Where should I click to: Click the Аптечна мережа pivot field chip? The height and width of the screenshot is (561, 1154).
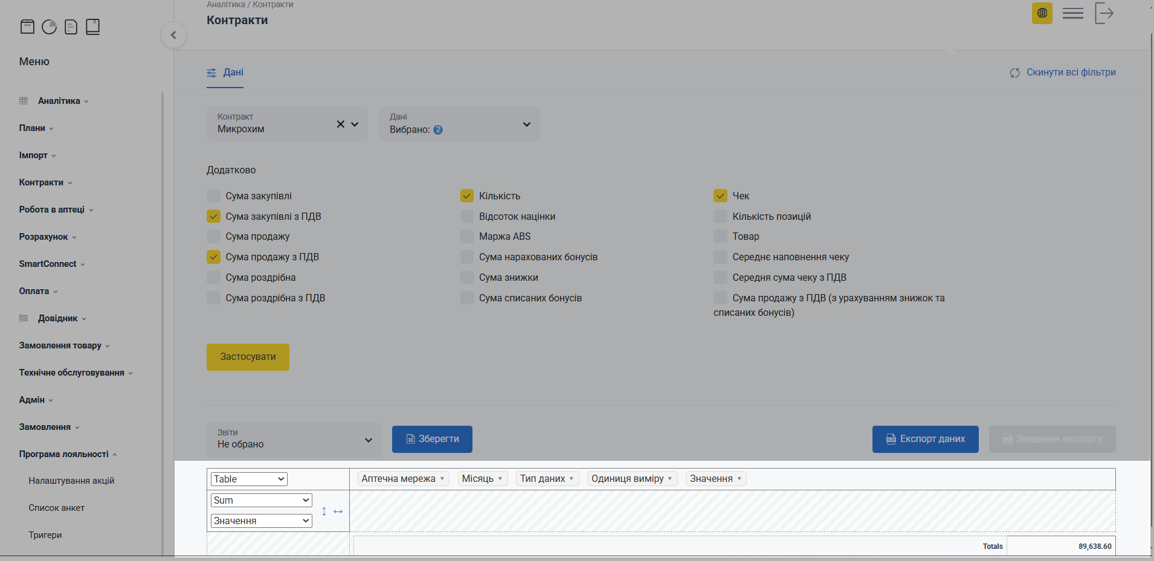click(403, 479)
